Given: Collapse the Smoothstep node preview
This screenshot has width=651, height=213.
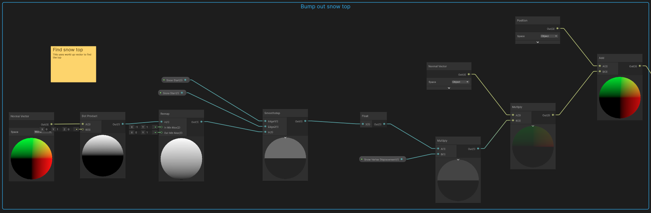Looking at the screenshot, I should (x=286, y=137).
